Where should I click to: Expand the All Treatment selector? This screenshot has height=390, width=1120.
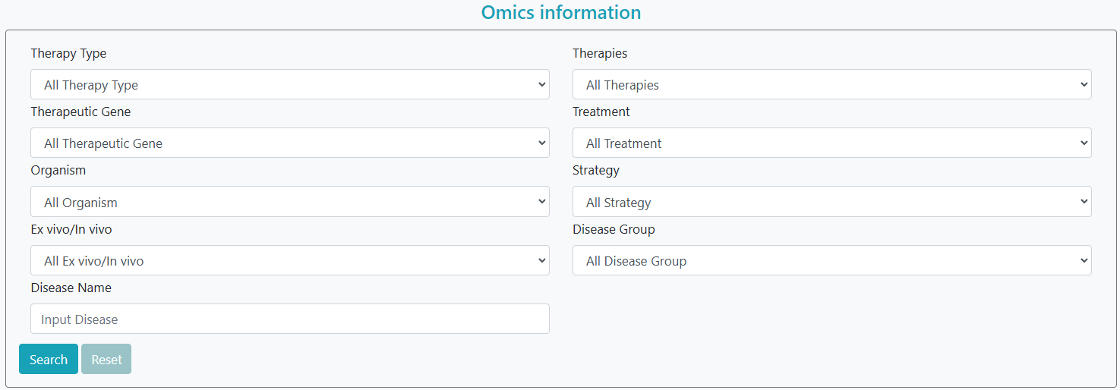coord(832,143)
